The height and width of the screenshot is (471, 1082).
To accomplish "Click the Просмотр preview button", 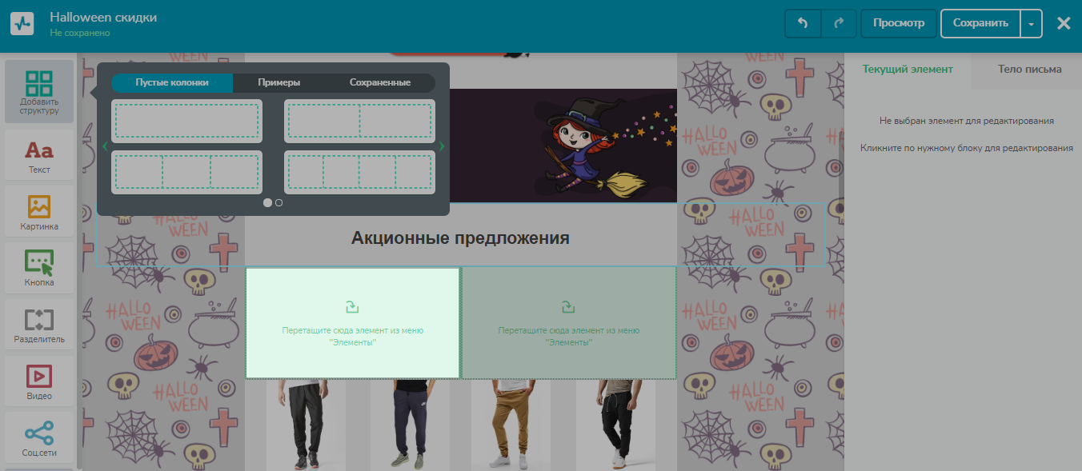I will pyautogui.click(x=899, y=23).
